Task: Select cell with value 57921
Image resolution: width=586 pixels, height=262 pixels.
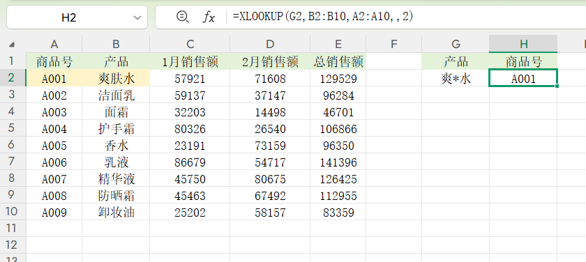Action: coord(190,78)
